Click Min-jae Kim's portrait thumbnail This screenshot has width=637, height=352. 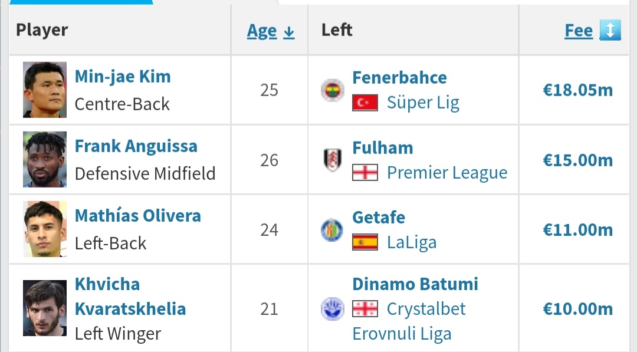[x=45, y=90]
